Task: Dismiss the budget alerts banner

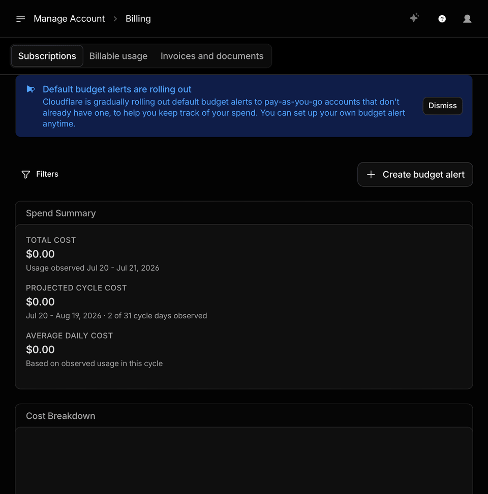Action: tap(442, 106)
